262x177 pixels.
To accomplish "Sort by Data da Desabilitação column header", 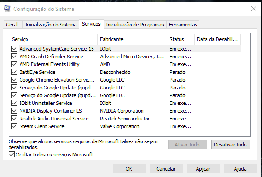I will (x=218, y=39).
